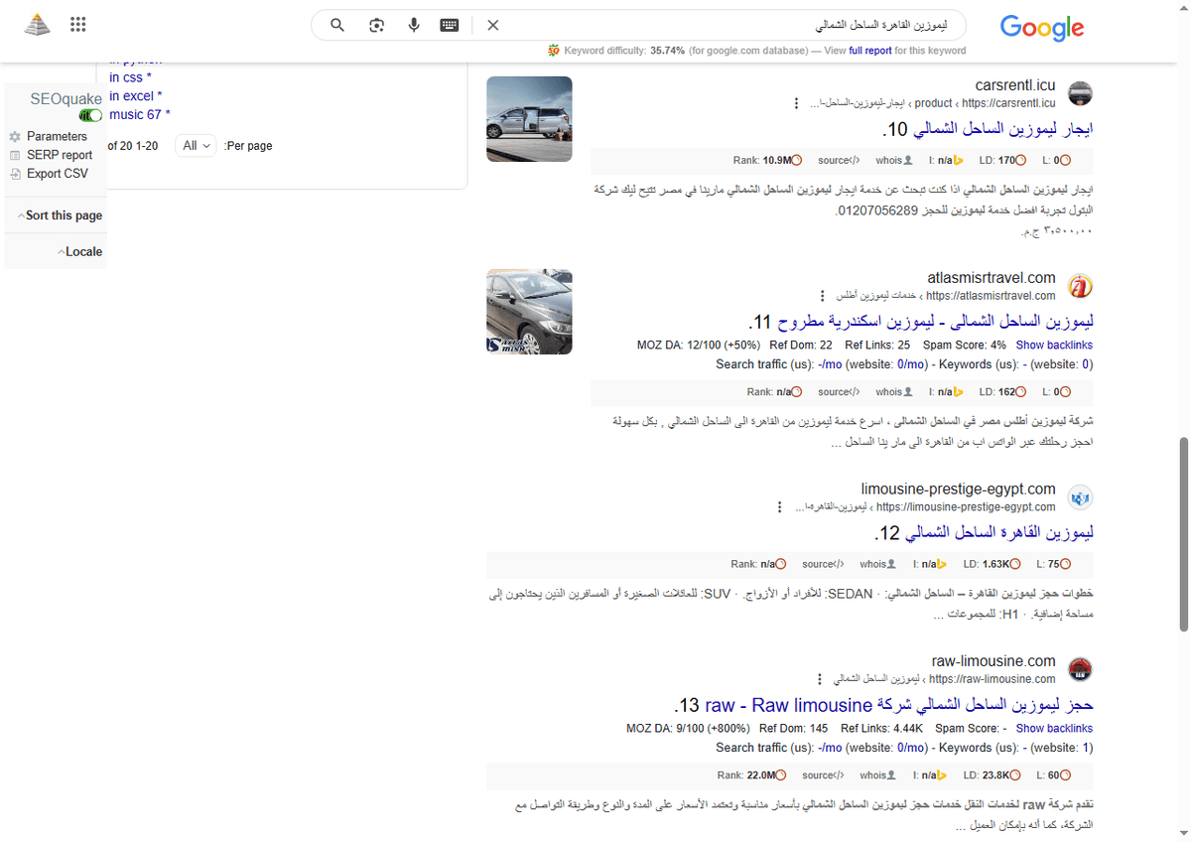Open the Google apps grid launcher
Viewport: 1191px width, 842px height.
[x=78, y=24]
